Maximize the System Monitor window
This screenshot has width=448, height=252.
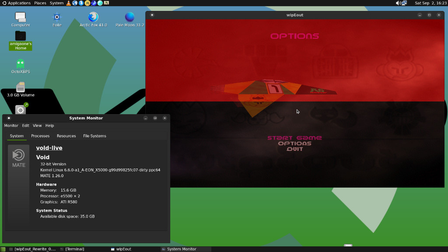[x=155, y=118]
